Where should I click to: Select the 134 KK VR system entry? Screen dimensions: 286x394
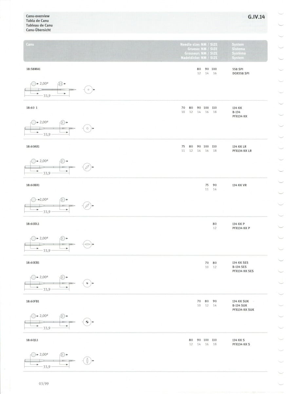(x=239, y=185)
